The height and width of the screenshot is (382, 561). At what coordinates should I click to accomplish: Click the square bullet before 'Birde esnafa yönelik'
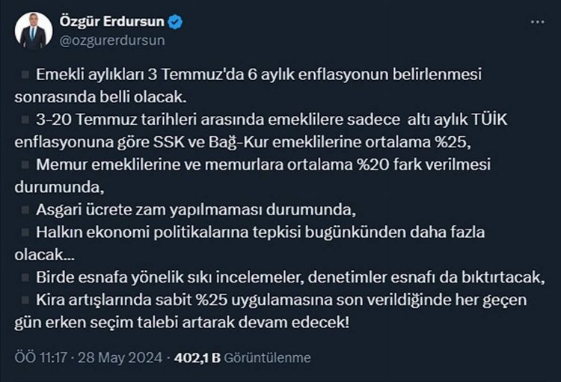[25, 277]
